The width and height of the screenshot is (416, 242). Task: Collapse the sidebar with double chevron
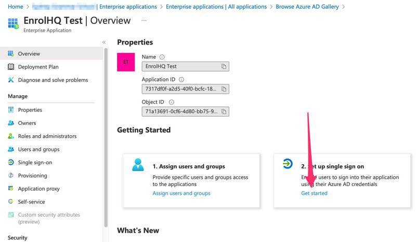tap(104, 42)
